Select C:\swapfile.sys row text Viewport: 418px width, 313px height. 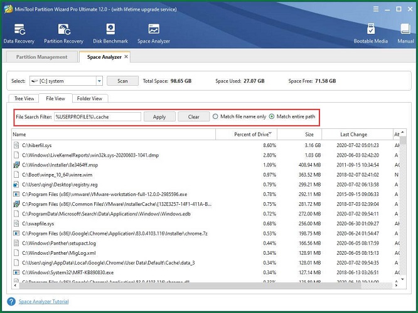[38, 223]
